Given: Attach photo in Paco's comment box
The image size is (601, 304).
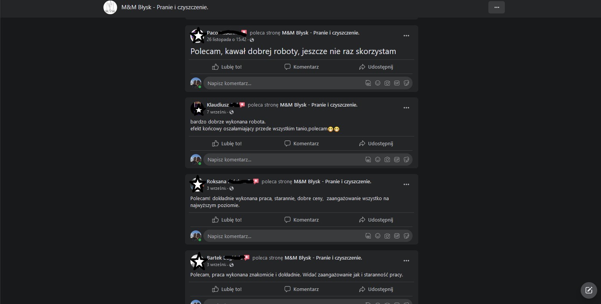Looking at the screenshot, I should click(387, 83).
